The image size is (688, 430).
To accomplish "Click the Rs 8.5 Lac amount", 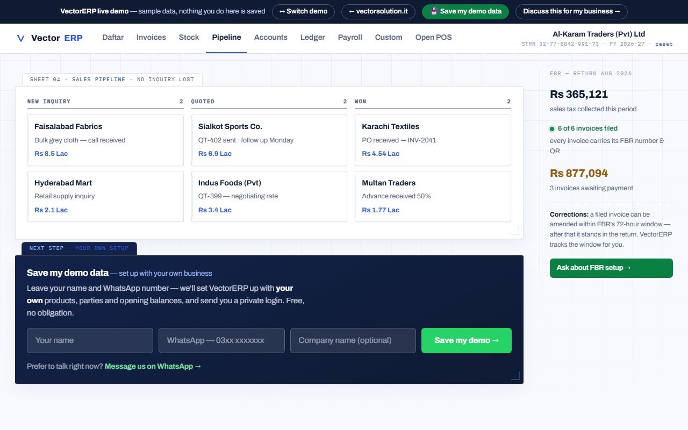I will [x=51, y=154].
